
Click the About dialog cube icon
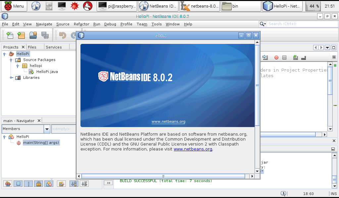coord(81,35)
